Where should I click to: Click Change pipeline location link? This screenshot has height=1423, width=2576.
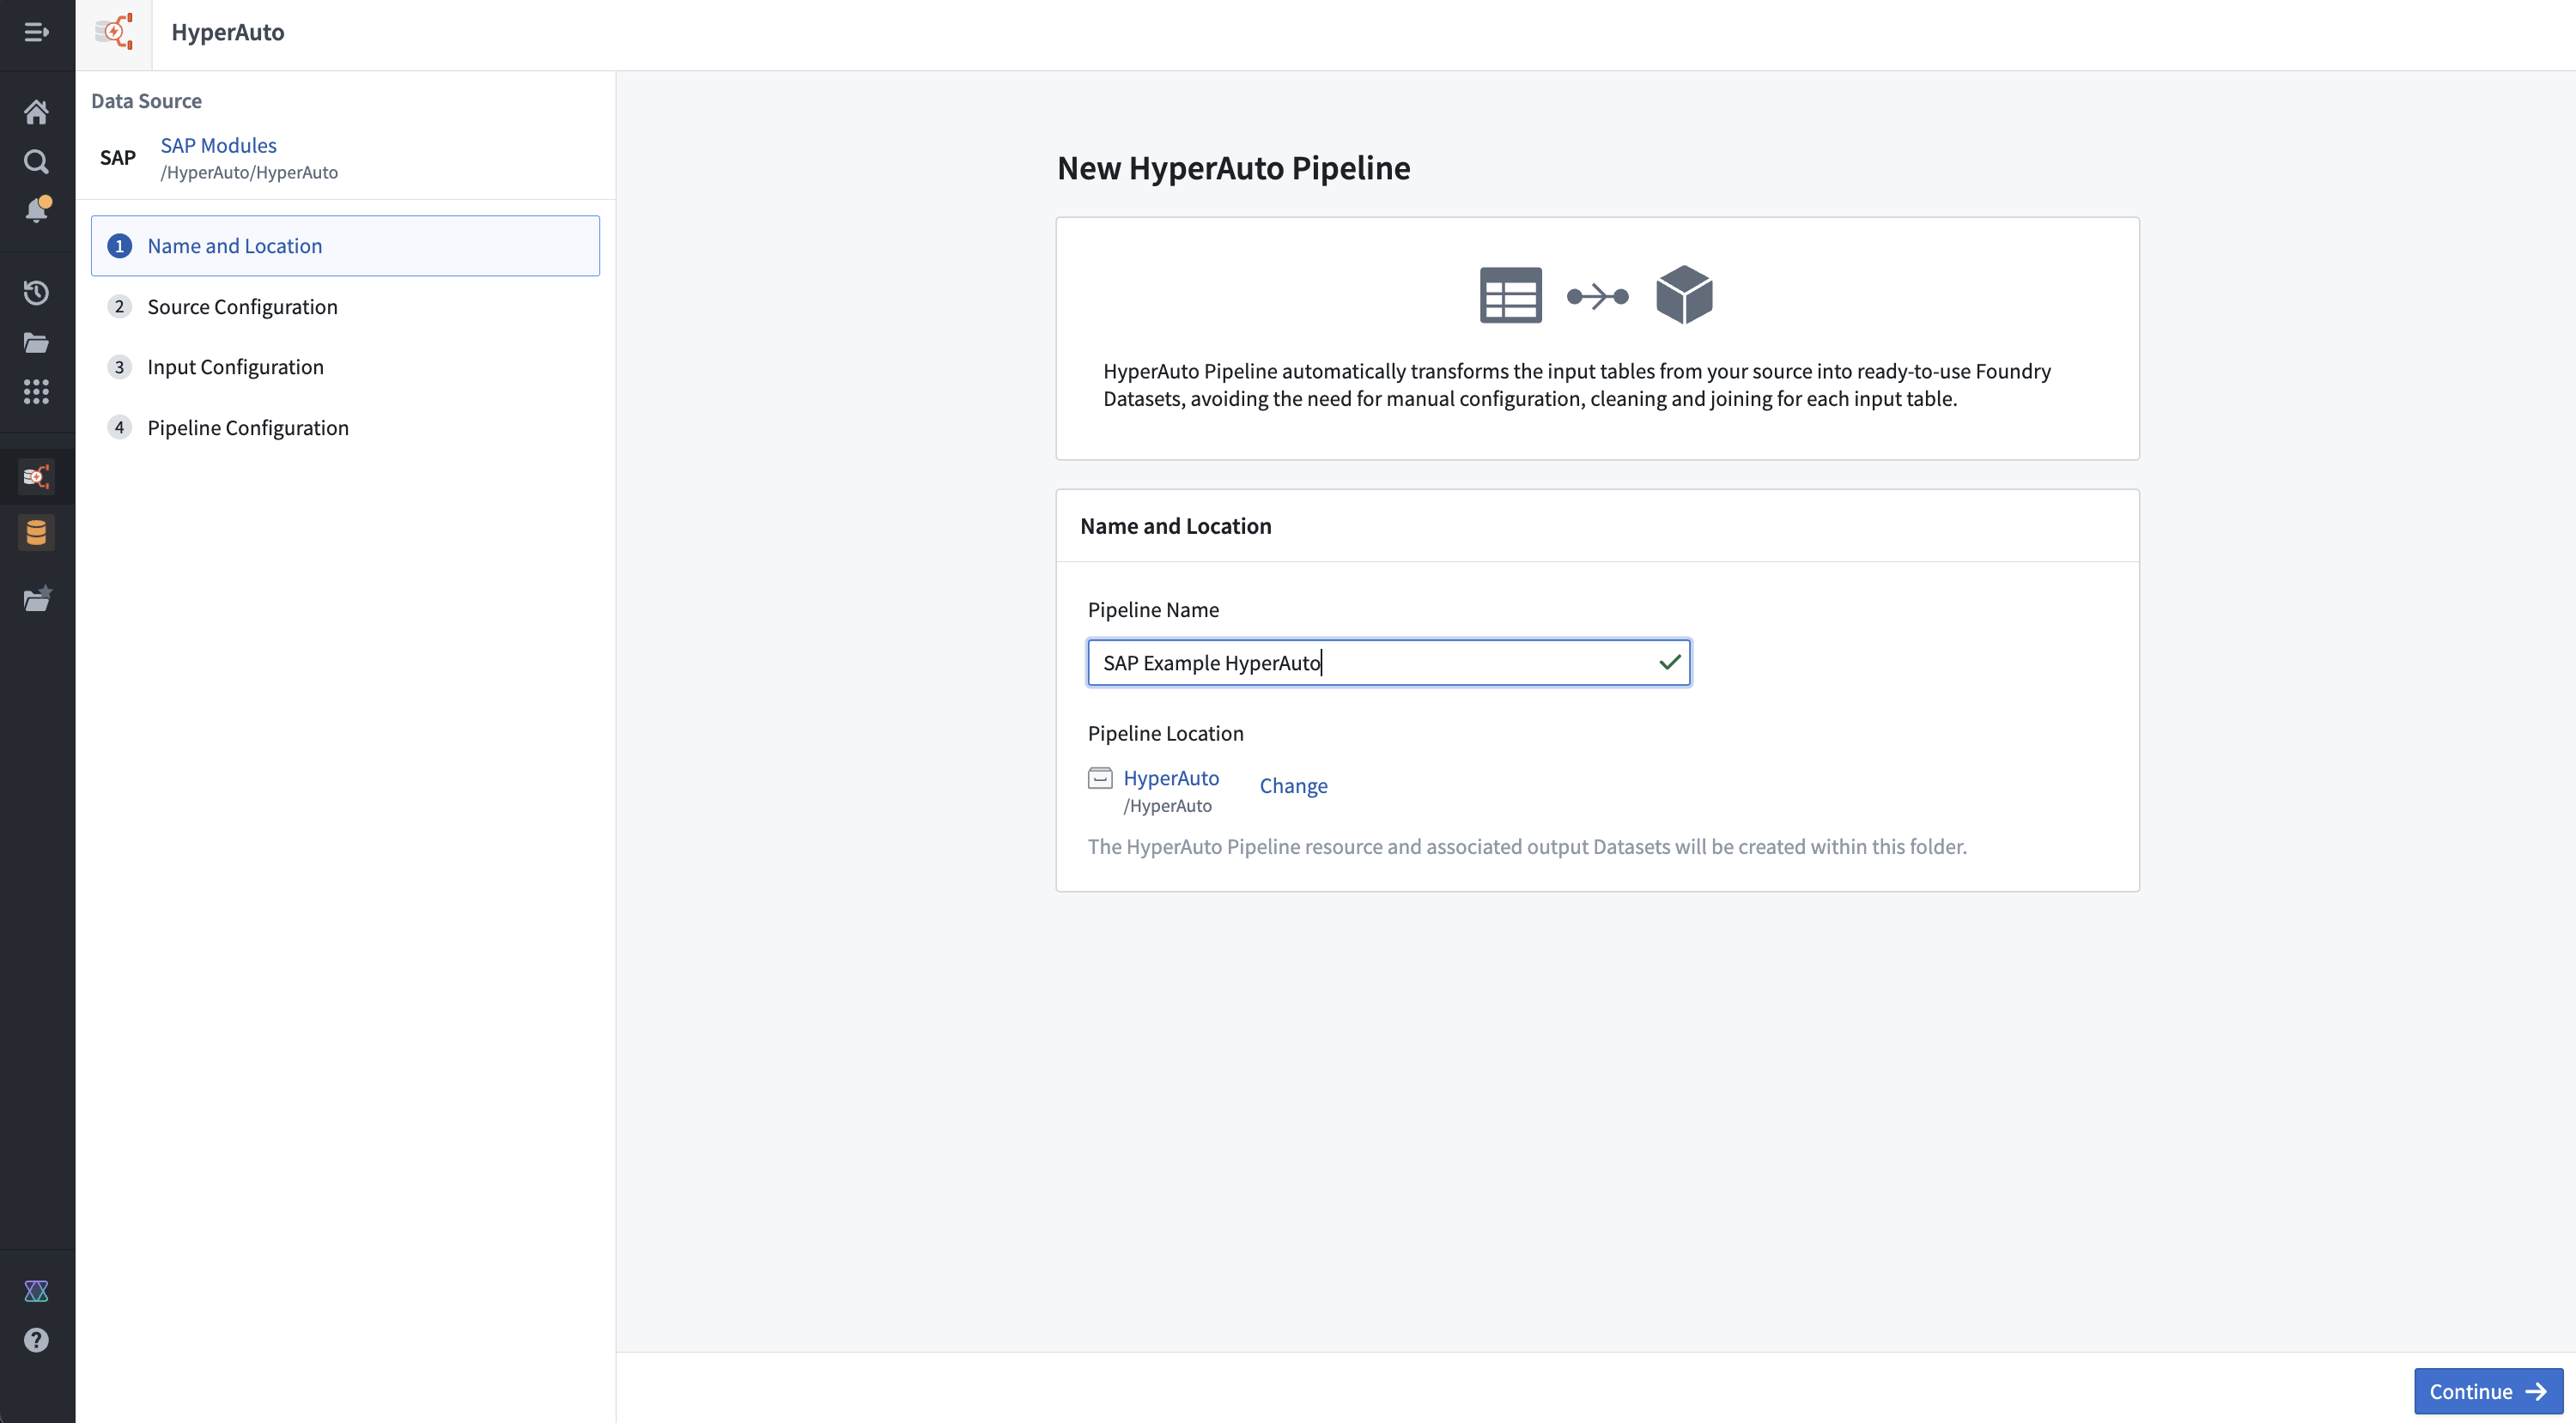coord(1293,785)
